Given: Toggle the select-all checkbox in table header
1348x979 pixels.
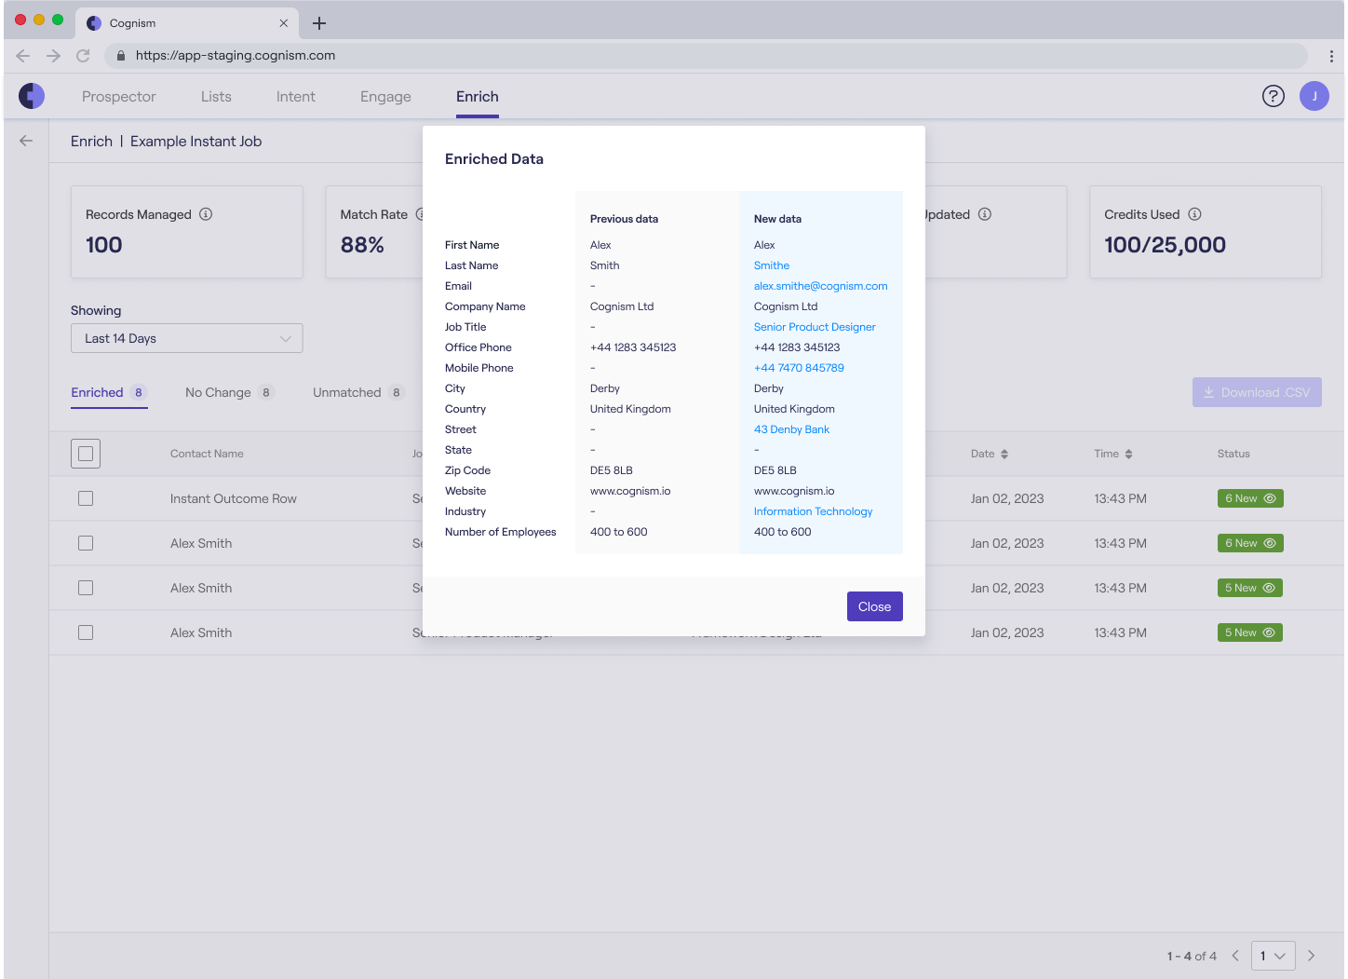Looking at the screenshot, I should pos(86,454).
